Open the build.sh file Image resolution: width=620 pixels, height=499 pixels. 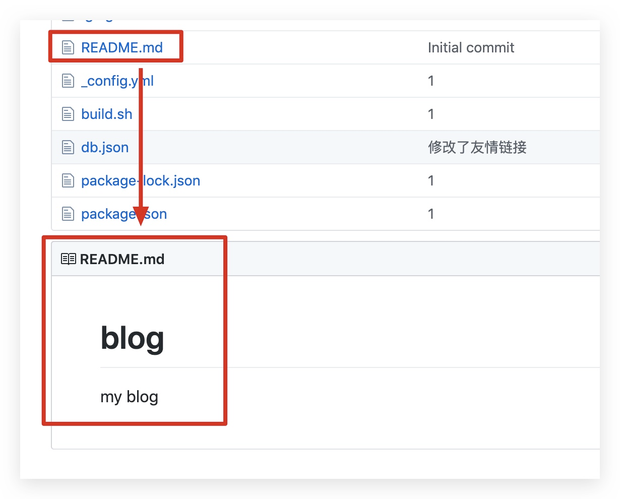pos(106,114)
